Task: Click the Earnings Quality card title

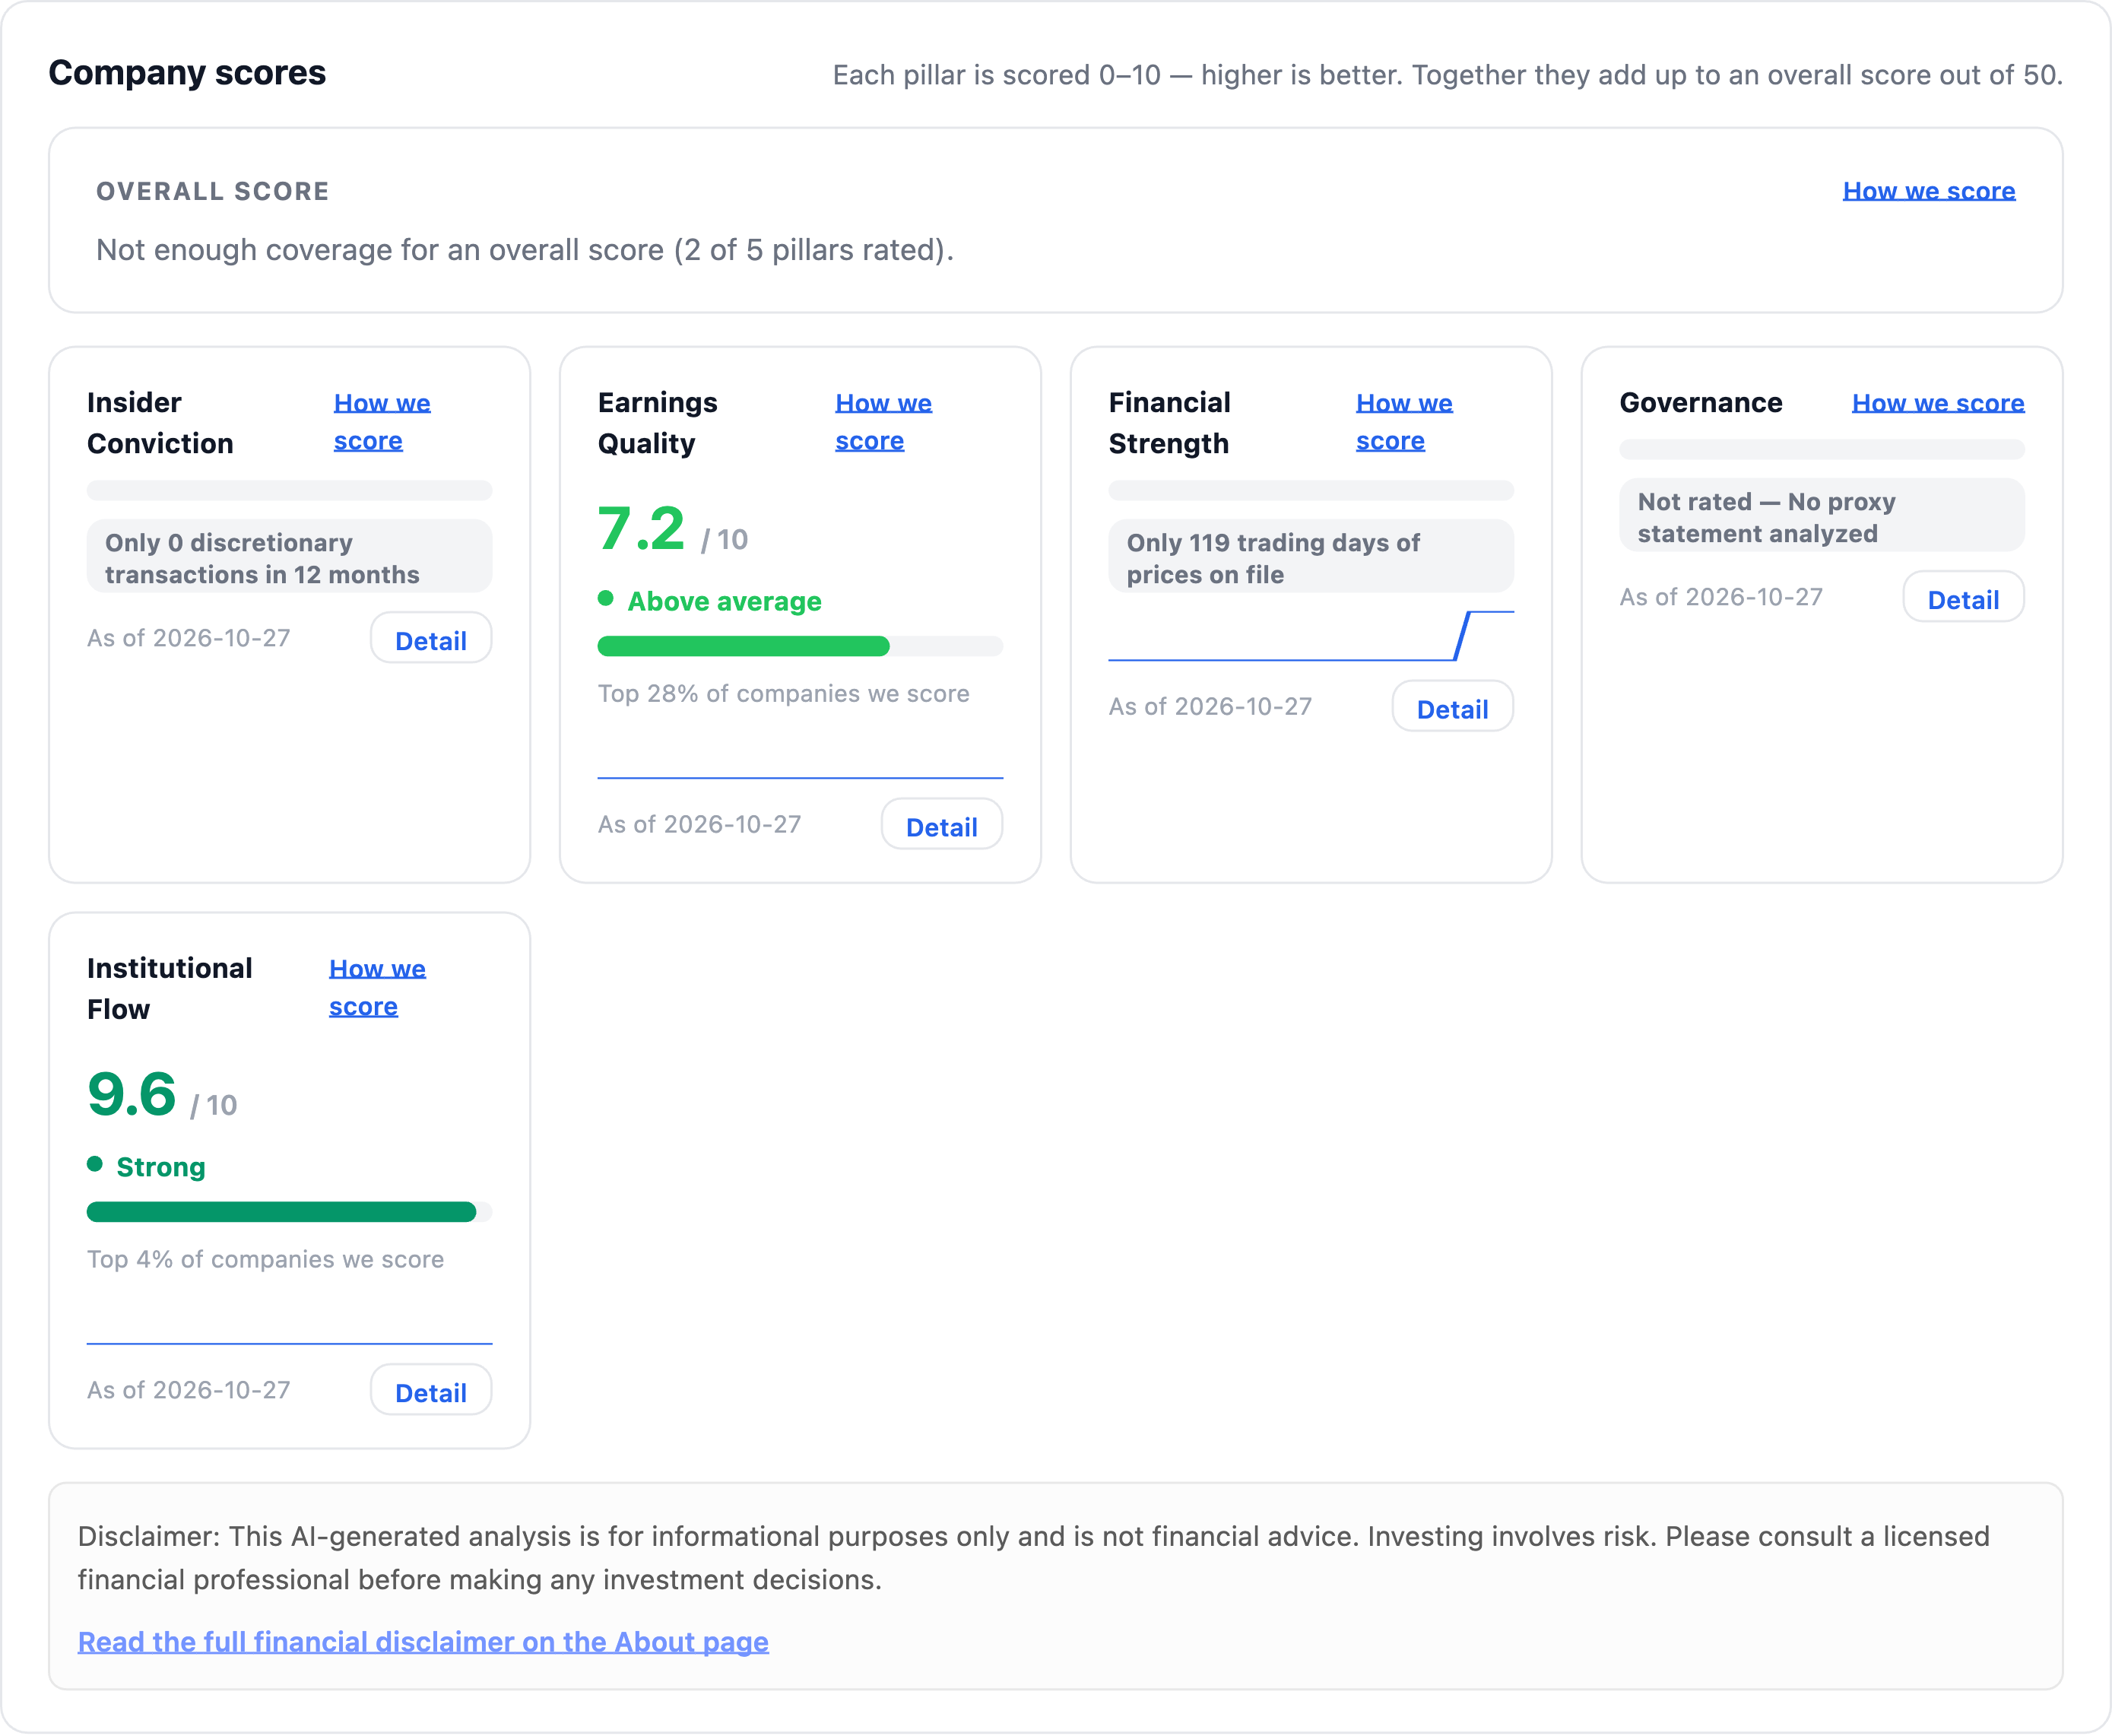Action: point(657,423)
